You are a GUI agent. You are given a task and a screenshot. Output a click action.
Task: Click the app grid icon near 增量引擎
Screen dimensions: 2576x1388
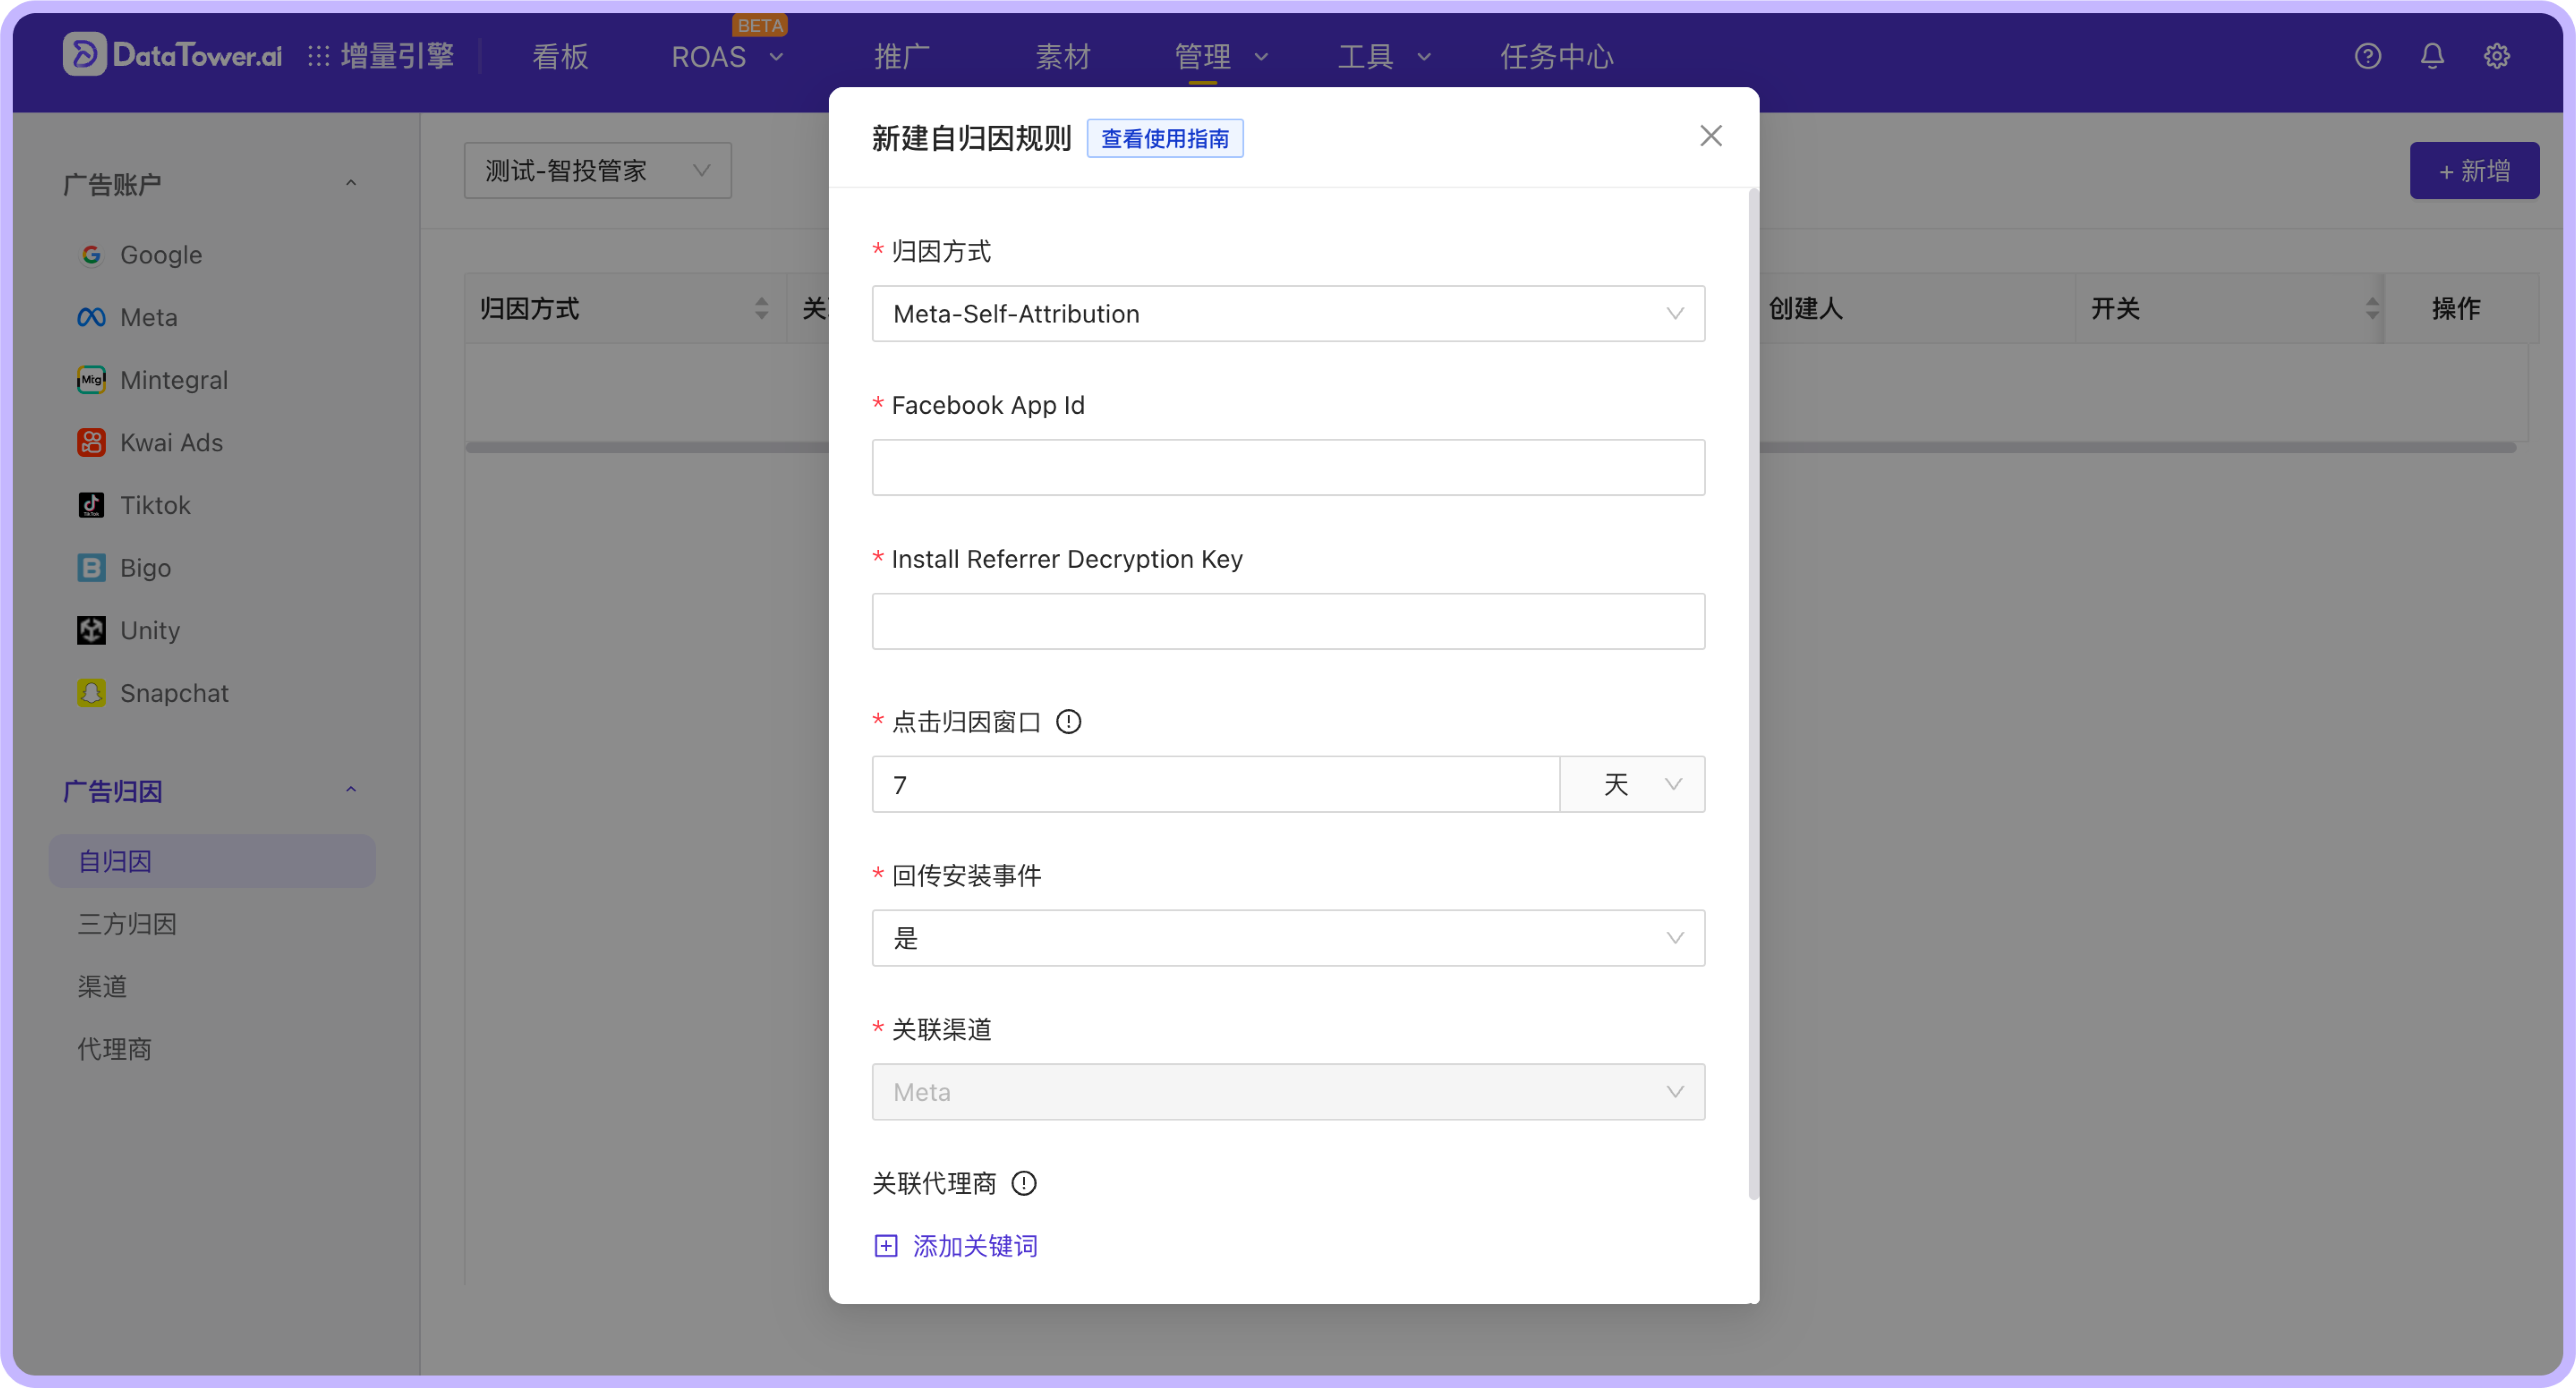(318, 56)
